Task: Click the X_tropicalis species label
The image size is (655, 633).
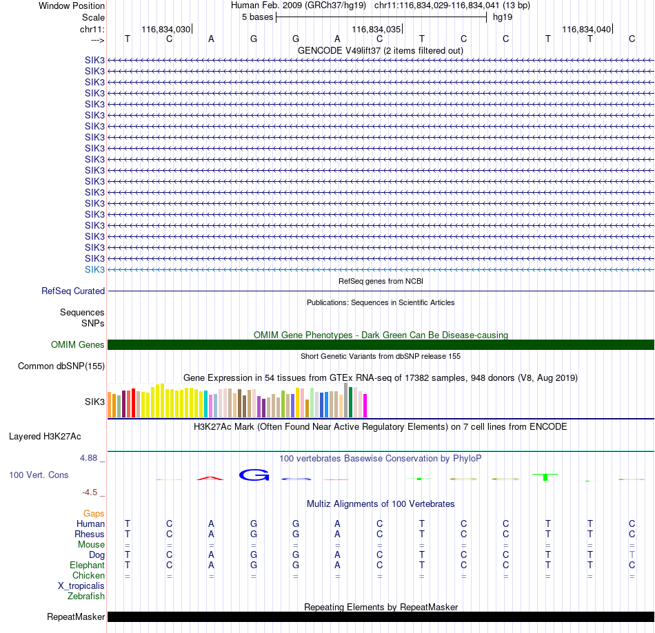Action: click(81, 586)
